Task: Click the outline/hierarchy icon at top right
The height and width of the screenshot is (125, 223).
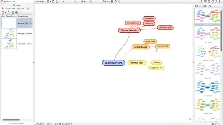Action: pyautogui.click(x=202, y=1)
